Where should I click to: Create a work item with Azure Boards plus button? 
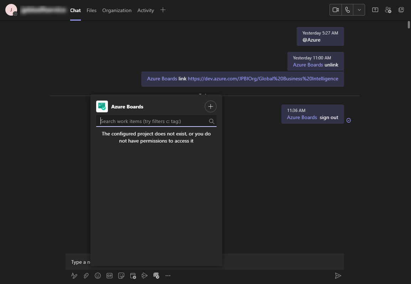point(210,106)
